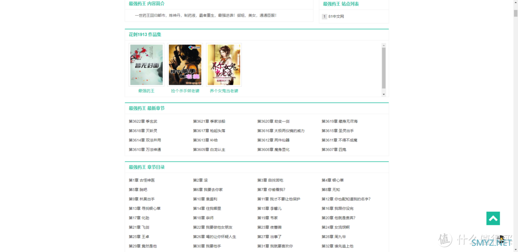
Task: Open the 81中文网 site link
Action: click(336, 16)
